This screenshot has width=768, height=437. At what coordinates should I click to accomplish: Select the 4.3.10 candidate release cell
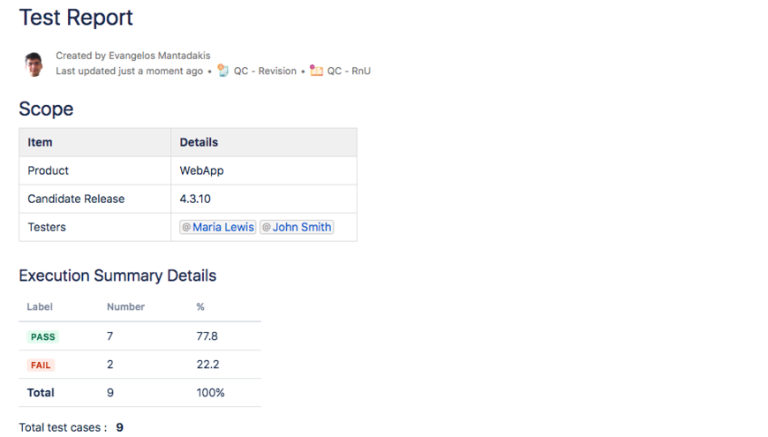(x=195, y=199)
